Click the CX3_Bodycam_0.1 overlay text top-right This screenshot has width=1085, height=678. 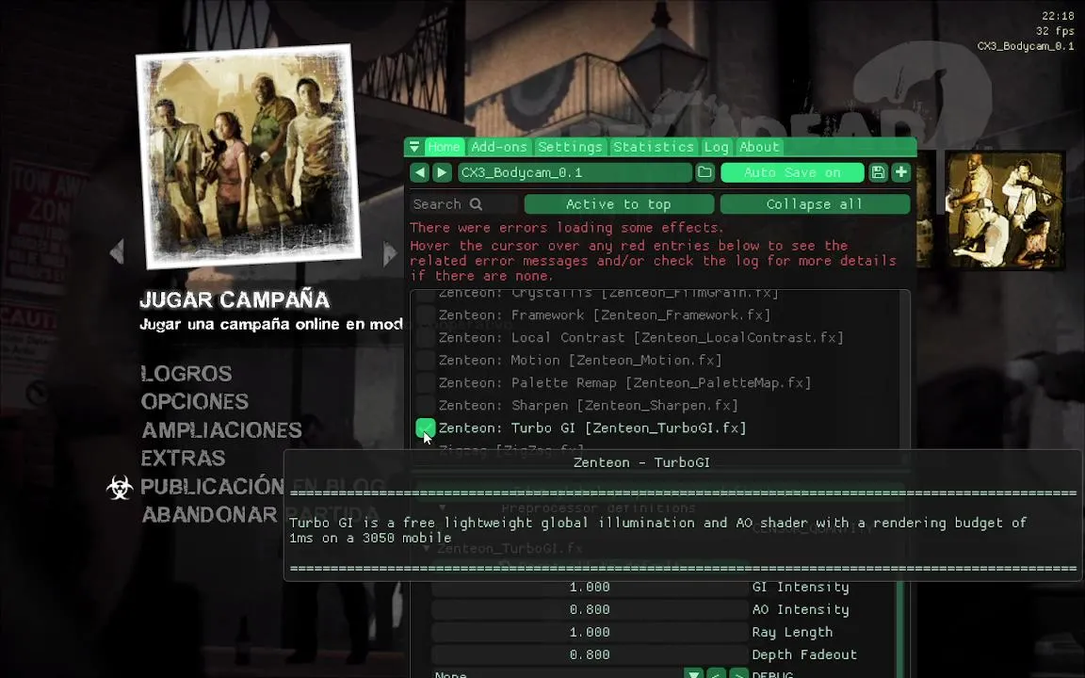pos(1026,46)
